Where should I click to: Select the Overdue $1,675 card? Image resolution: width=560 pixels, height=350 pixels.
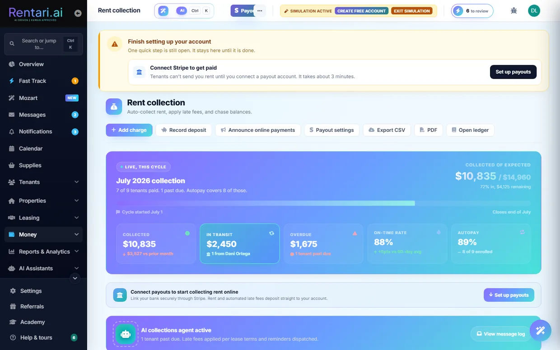point(323,243)
